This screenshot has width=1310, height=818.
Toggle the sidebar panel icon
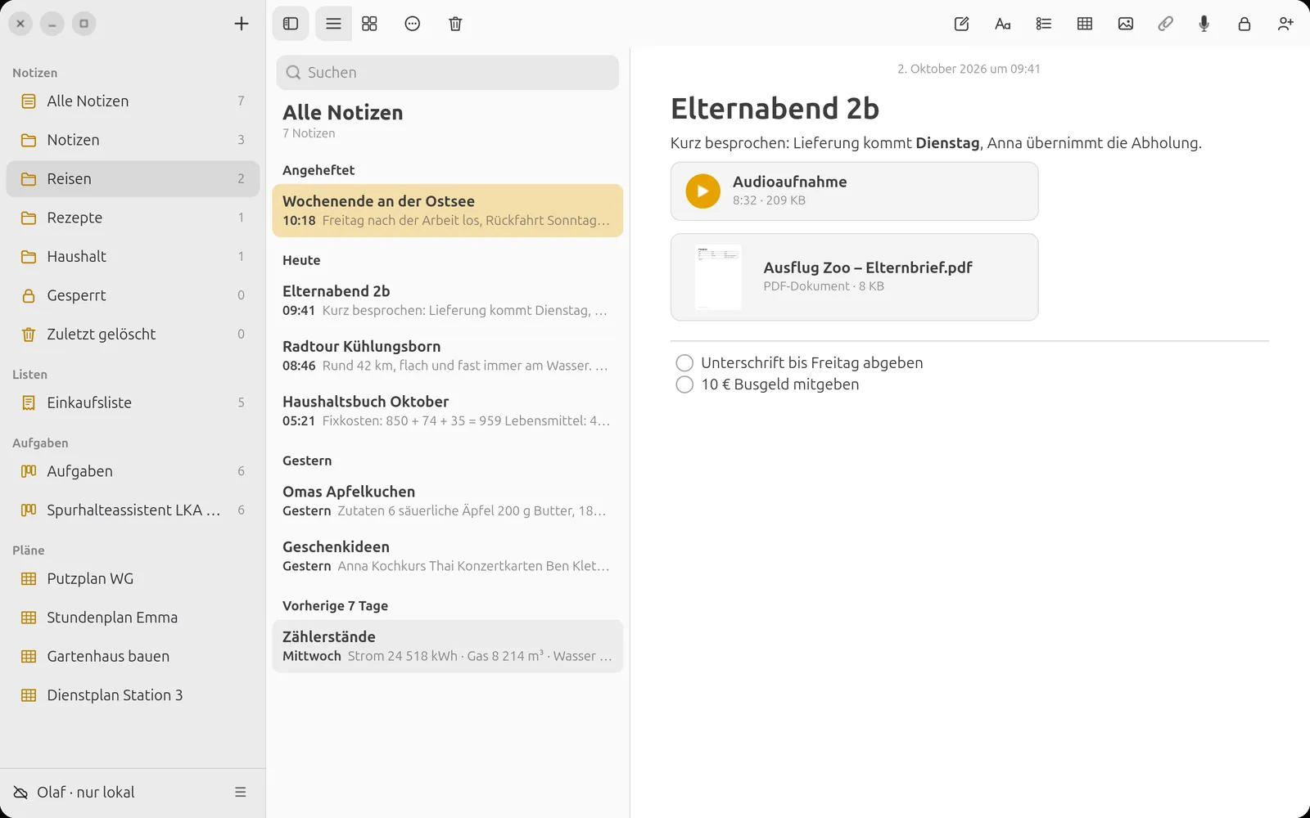point(291,24)
